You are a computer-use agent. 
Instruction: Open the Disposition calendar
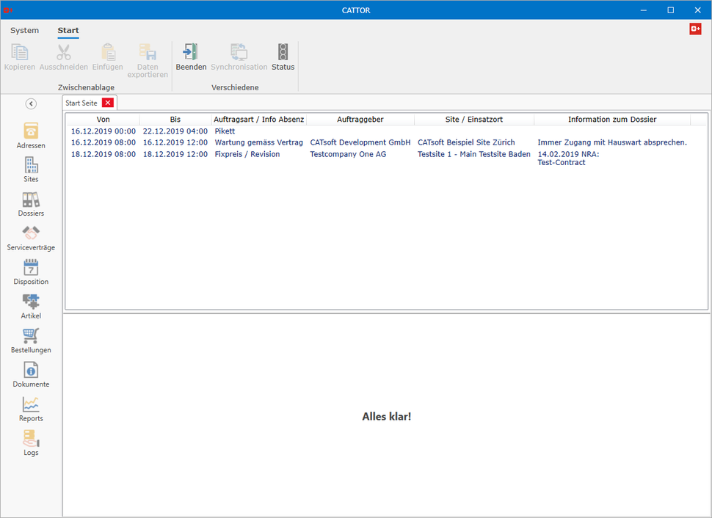click(x=31, y=272)
